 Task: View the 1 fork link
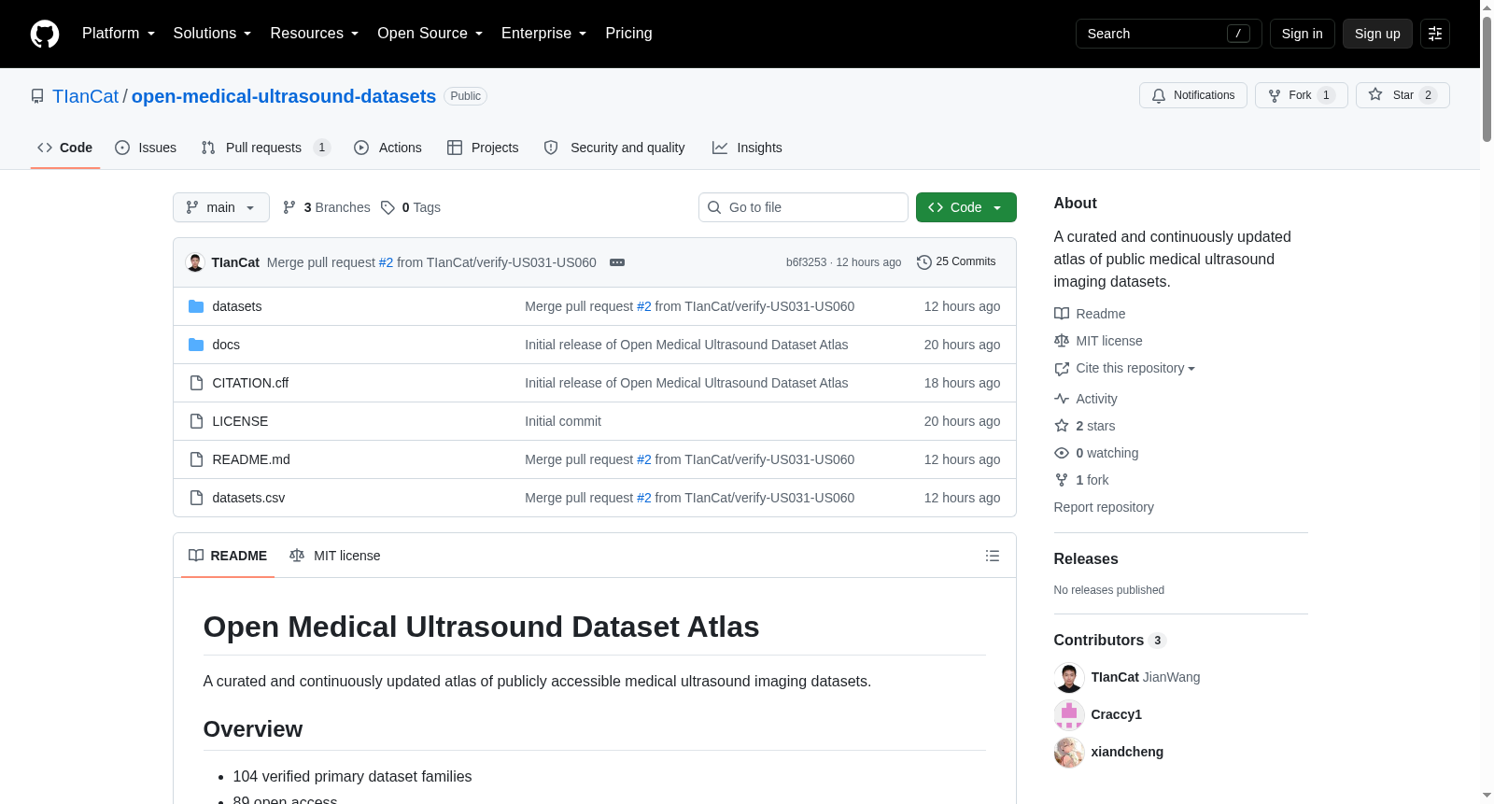click(1081, 480)
